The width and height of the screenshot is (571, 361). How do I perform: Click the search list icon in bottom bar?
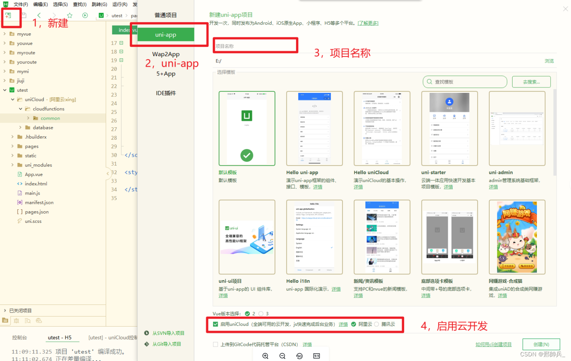tap(28, 320)
